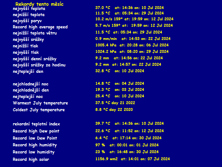Select the 'nejnižší teplota' label
Viewport: 222px width, 167px height.
point(29,15)
